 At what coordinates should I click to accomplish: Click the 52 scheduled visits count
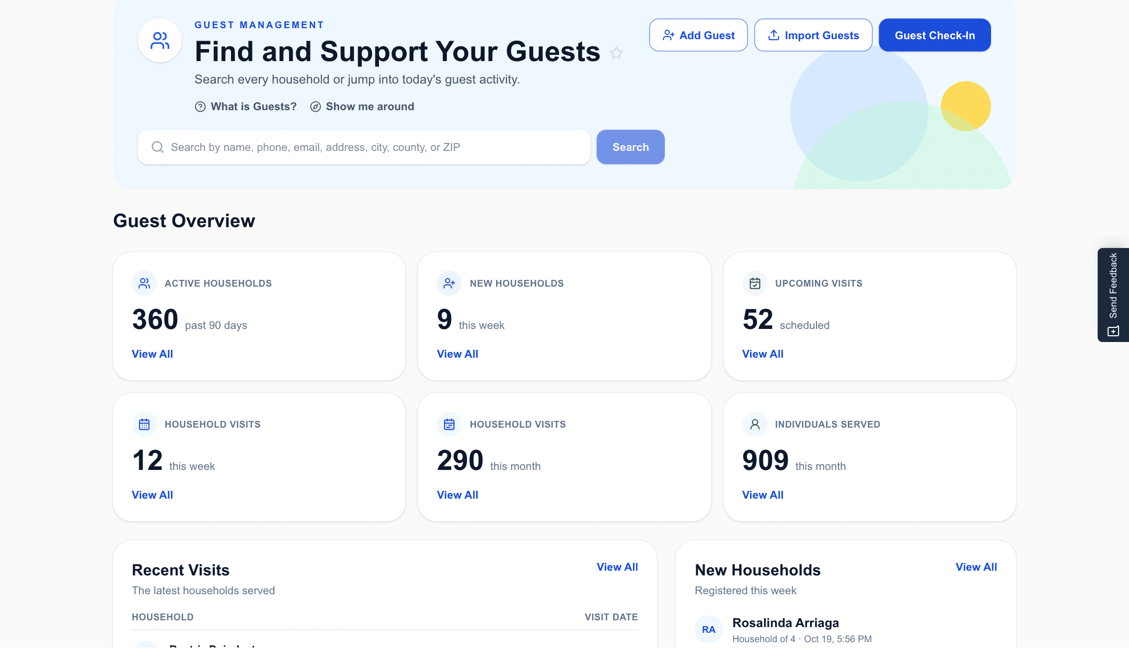click(x=758, y=320)
